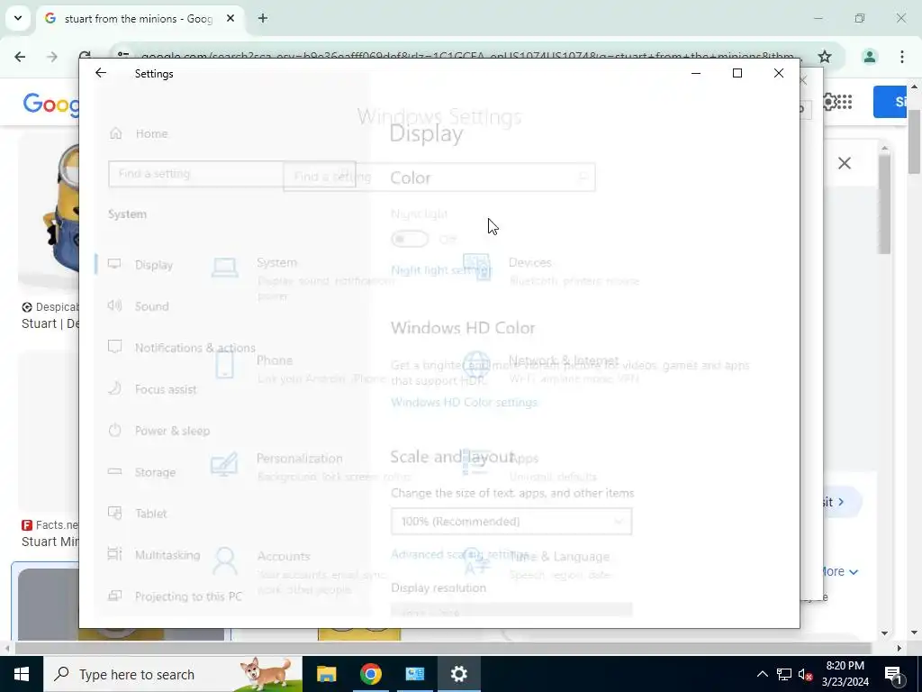Toggle the Night light switch
The image size is (922, 692).
(x=410, y=239)
